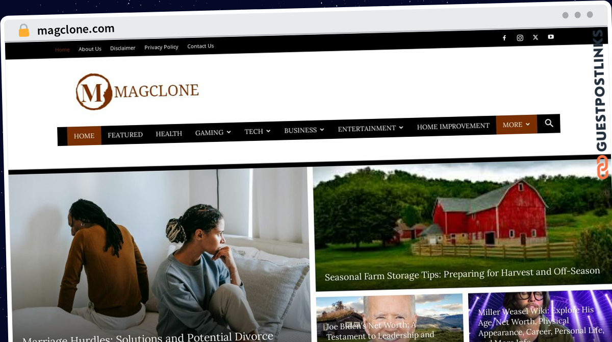
Task: Open the YouTube social icon
Action: (x=551, y=37)
